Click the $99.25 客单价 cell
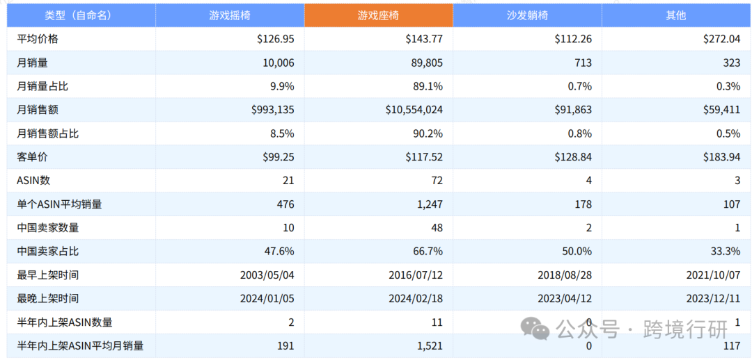 pos(278,158)
